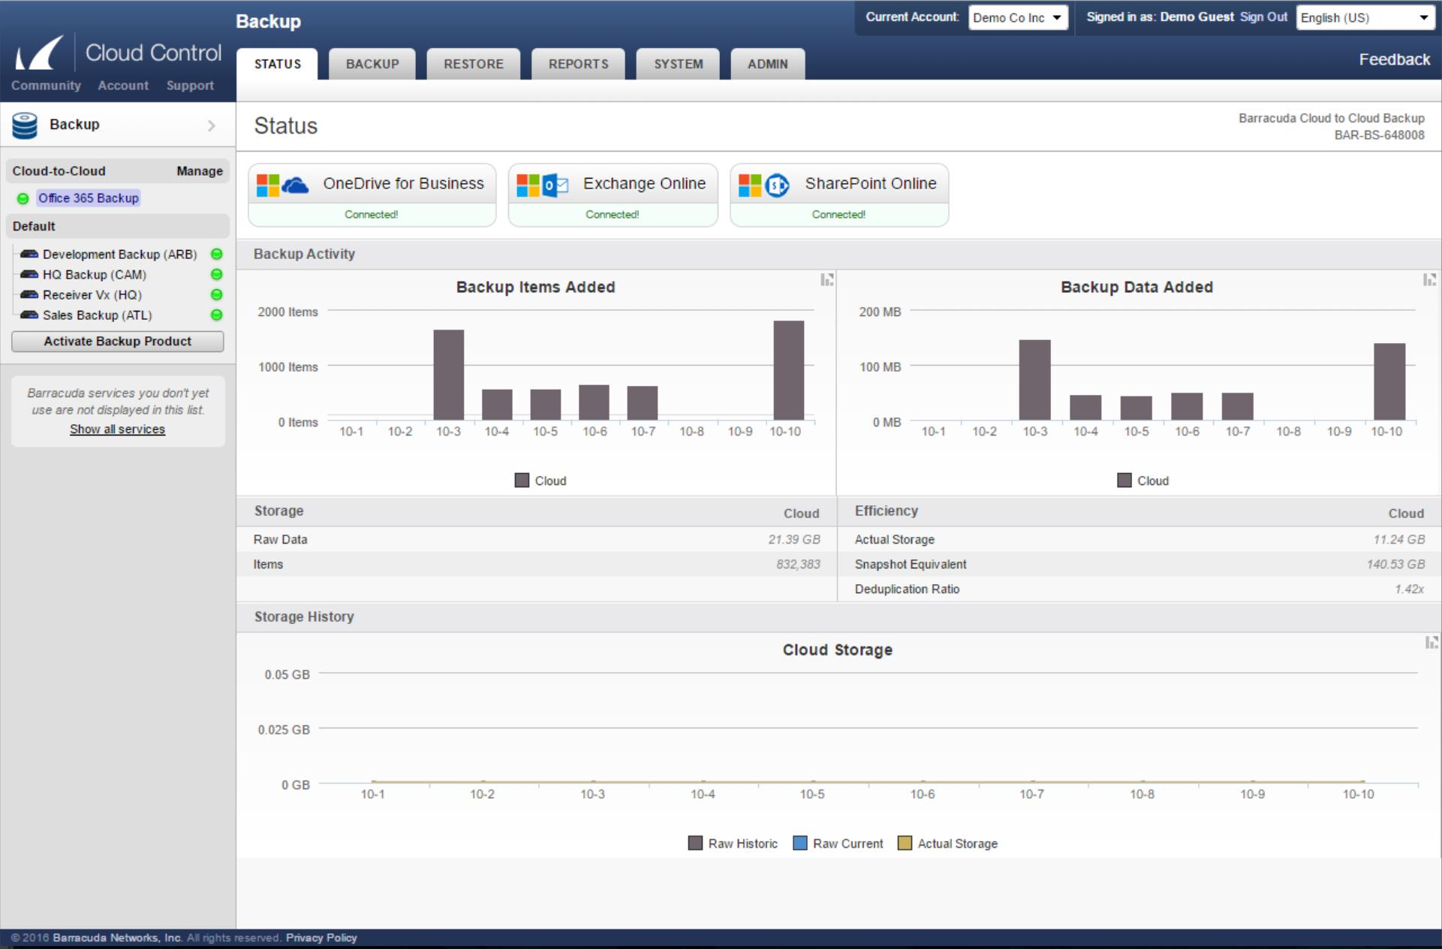
Task: Click the Barracuda logo icon
Action: [x=40, y=53]
